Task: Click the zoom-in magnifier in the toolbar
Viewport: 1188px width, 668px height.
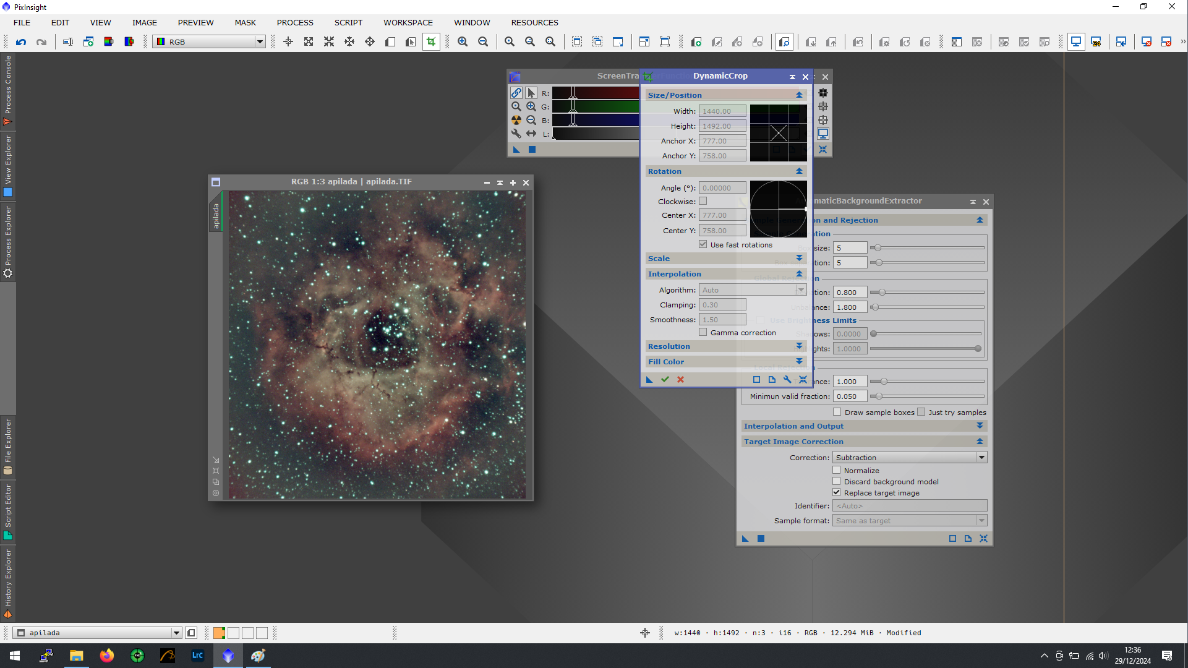Action: (463, 42)
